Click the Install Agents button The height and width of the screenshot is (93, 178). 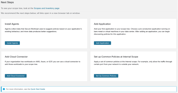coord(12,43)
